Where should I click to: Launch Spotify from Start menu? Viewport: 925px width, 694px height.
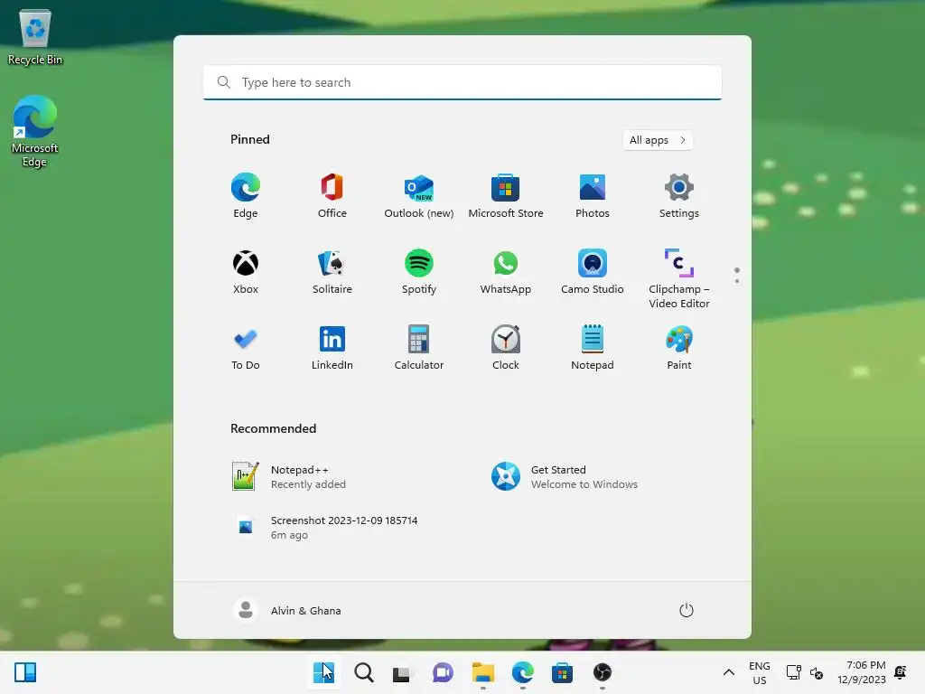pos(419,272)
